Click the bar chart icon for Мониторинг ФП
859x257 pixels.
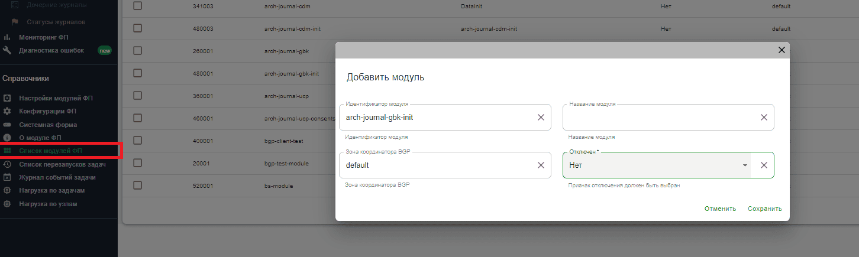(x=7, y=37)
